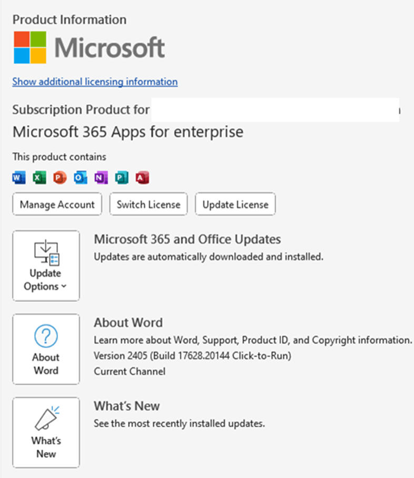414x478 pixels.
Task: Click the Word app icon
Action: pos(18,178)
